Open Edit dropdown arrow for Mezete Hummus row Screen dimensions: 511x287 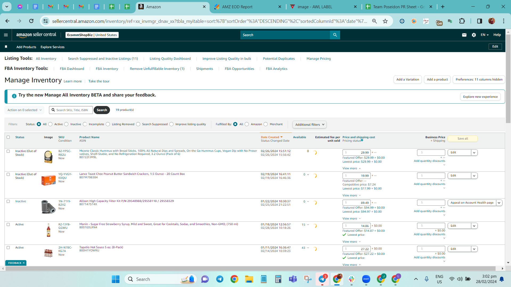coord(474,153)
